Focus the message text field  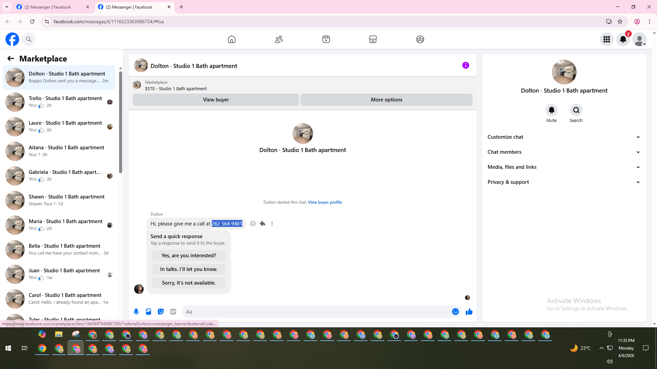317,312
